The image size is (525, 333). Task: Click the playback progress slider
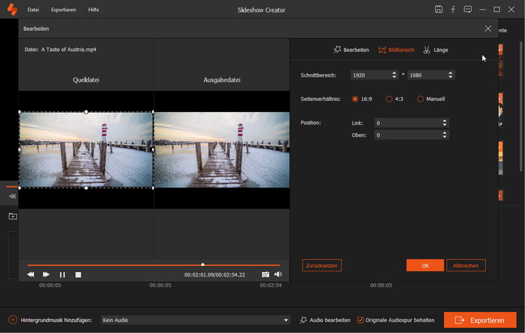154,265
